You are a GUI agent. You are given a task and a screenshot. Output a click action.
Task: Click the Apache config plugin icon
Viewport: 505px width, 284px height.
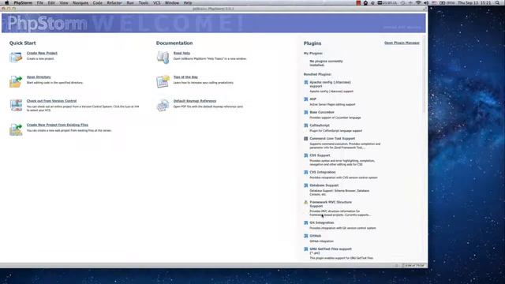305,82
